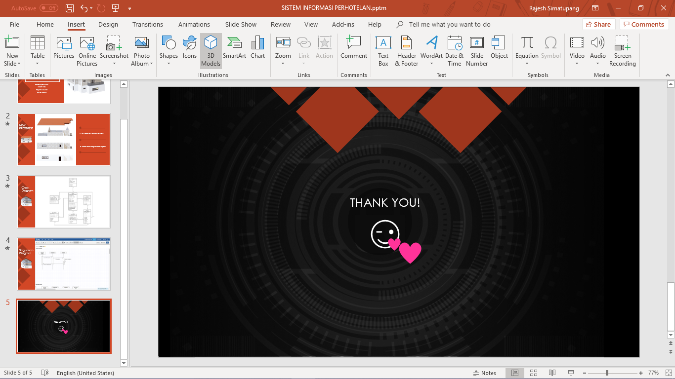Open the Photo Album tool
Screen dimensions: 675x379
(x=142, y=51)
